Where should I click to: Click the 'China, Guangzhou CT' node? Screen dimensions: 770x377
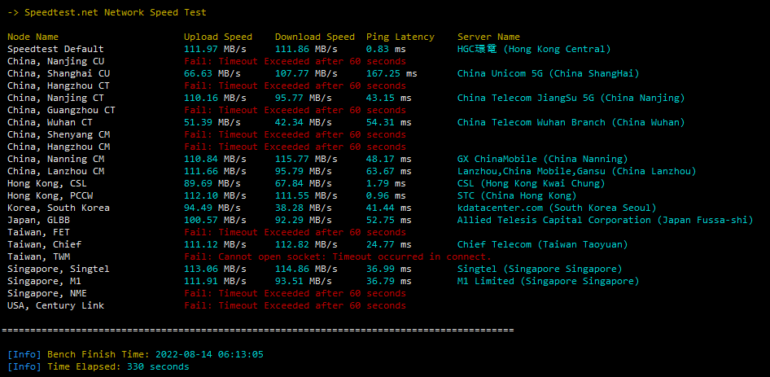(61, 110)
